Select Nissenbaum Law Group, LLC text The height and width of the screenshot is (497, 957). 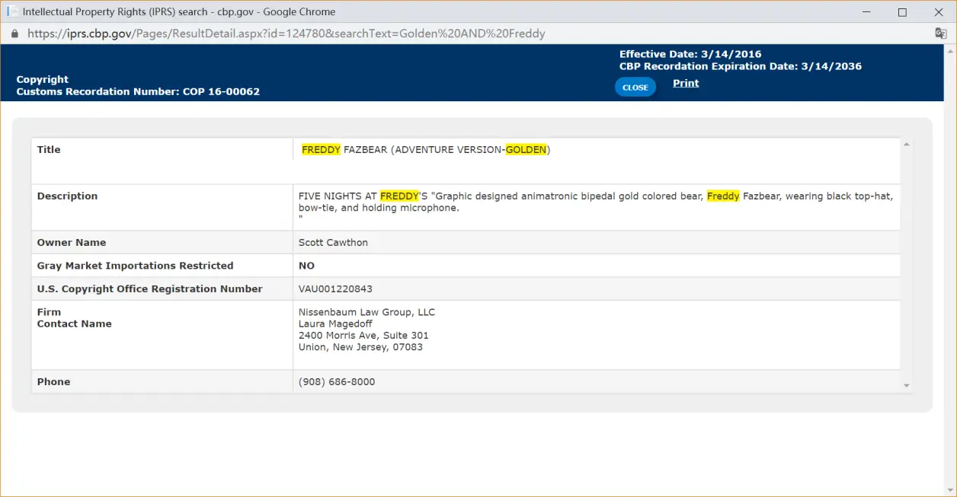[x=366, y=312]
